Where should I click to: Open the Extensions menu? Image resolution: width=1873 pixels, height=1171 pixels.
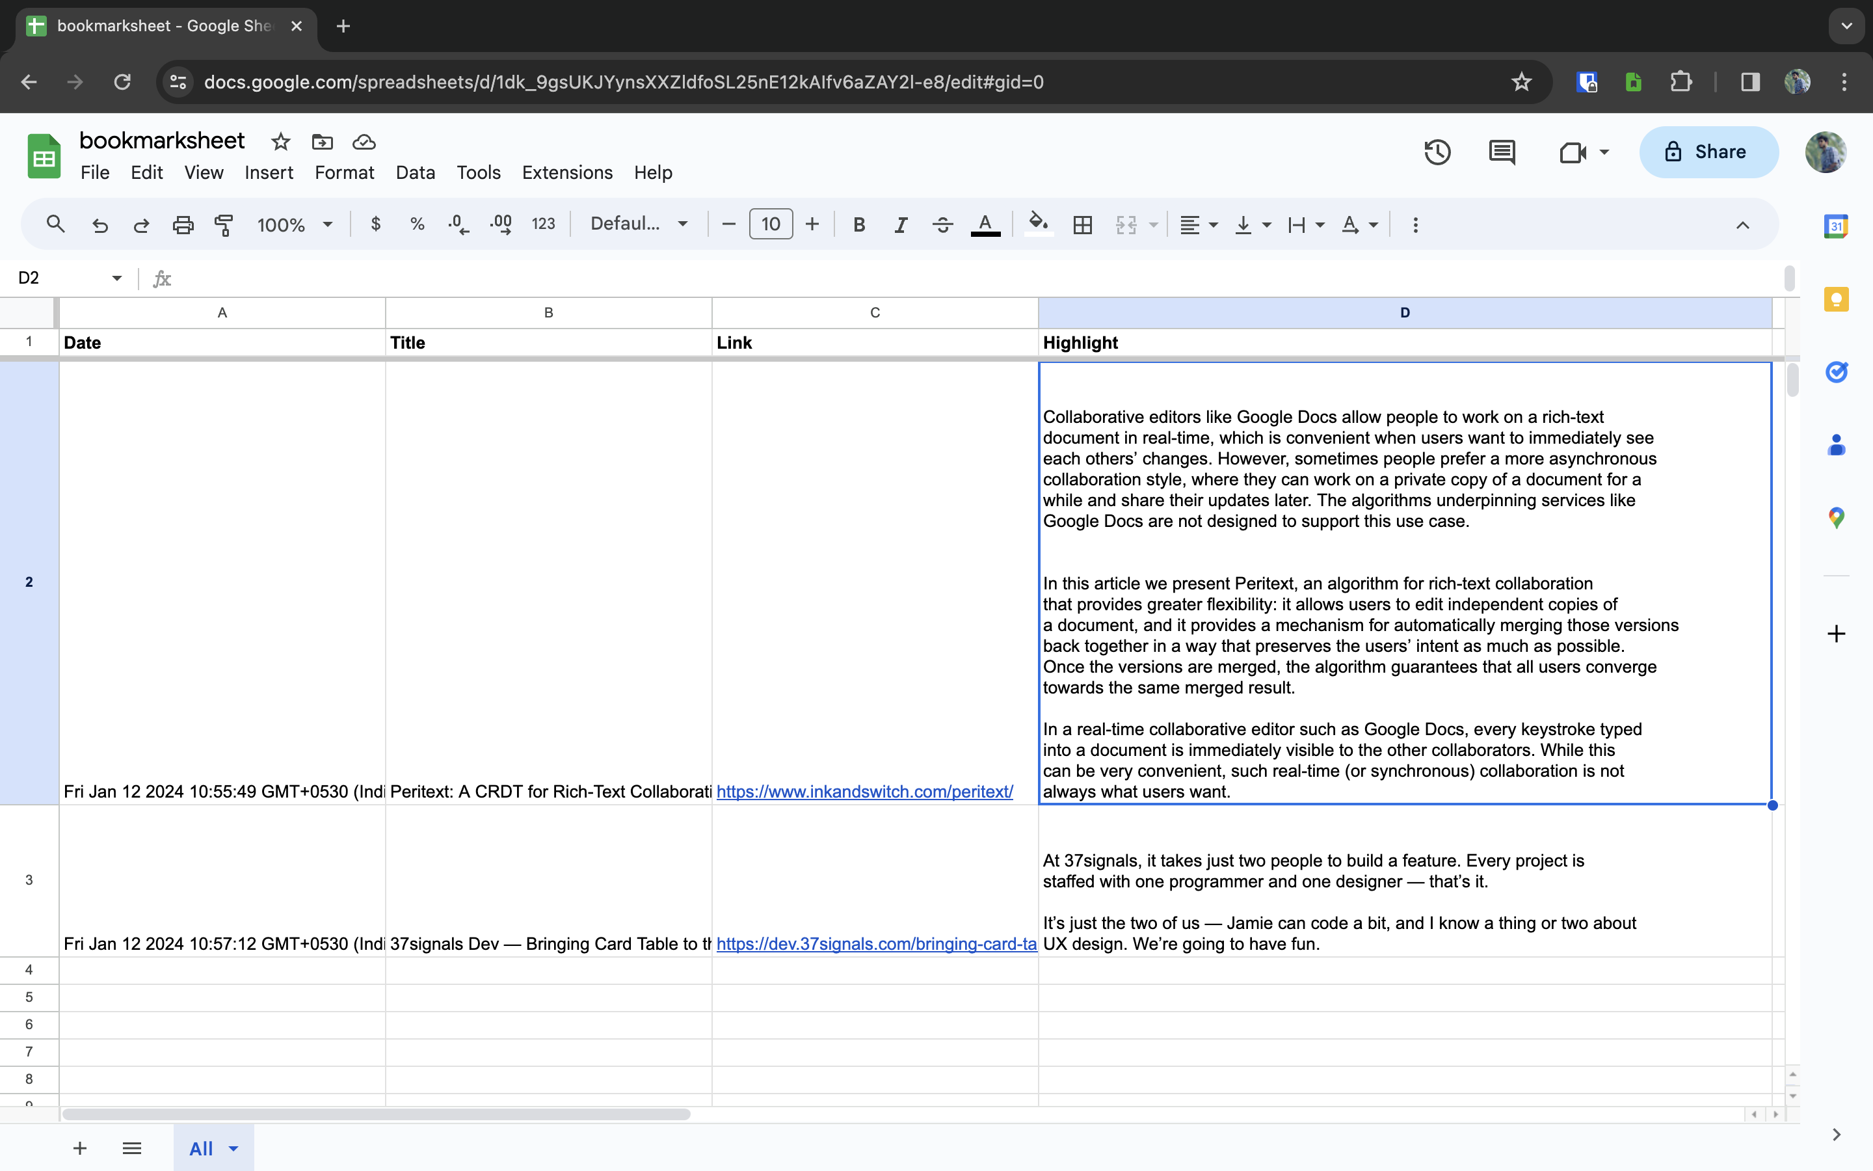[566, 172]
